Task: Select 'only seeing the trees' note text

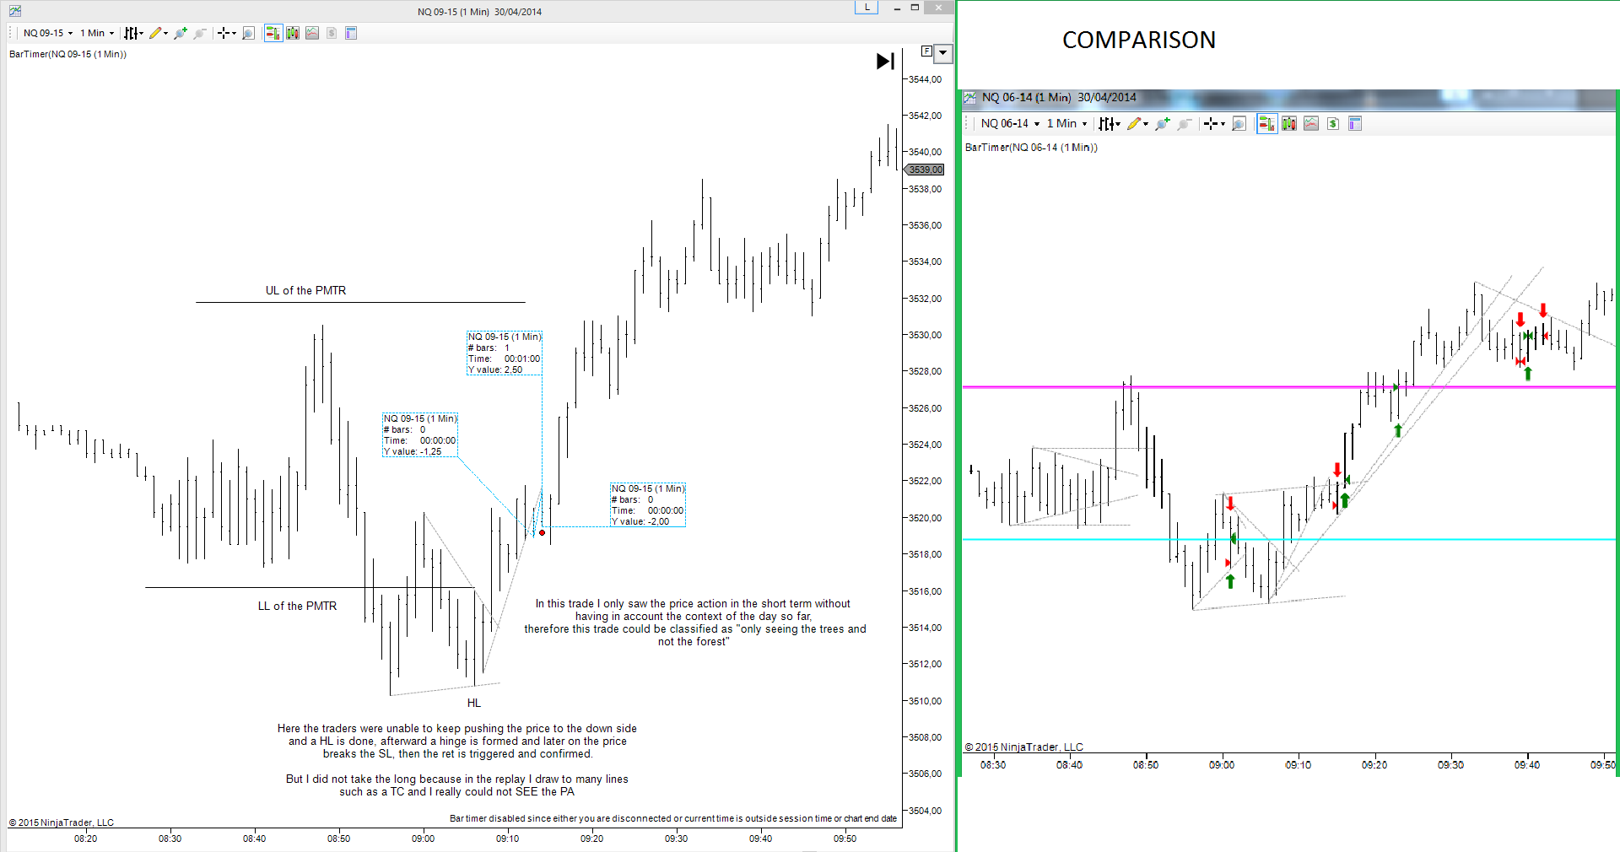Action: pyautogui.click(x=694, y=623)
